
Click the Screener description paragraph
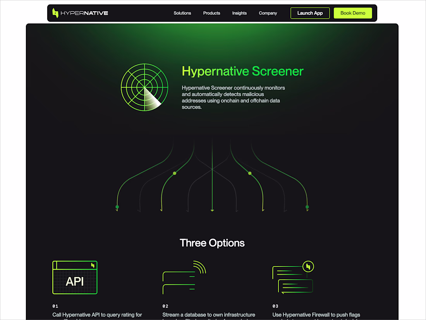tap(234, 97)
